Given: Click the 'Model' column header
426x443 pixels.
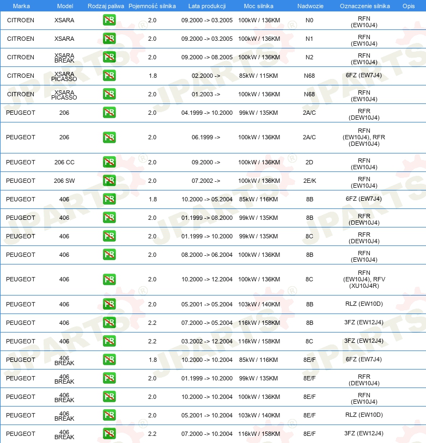Looking at the screenshot, I should tap(65, 6).
